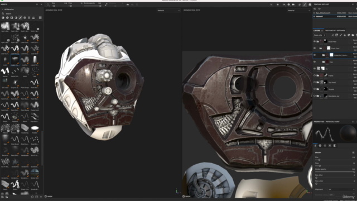Select the Marker brush thumbnail
Image resolution: width=357 pixels, height=201 pixels.
point(5,71)
